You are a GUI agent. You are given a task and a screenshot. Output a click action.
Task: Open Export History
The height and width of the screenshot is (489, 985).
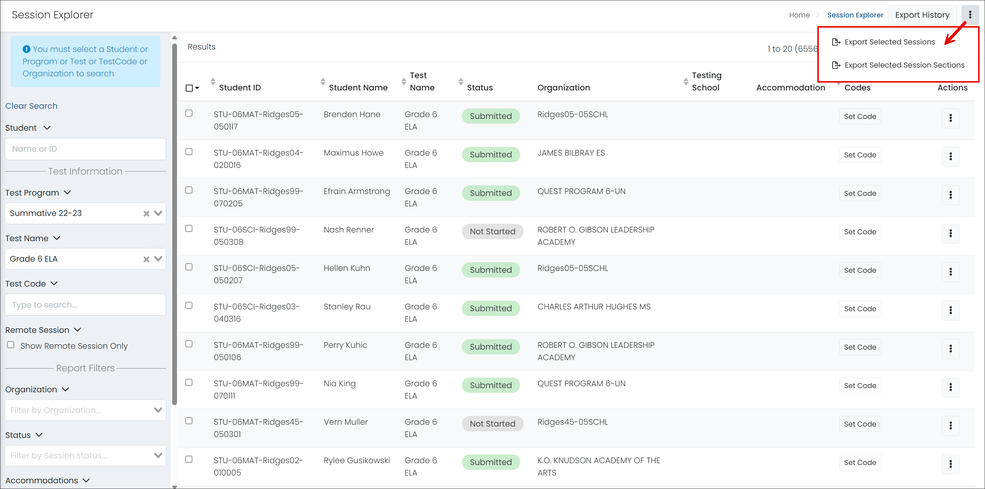[x=922, y=15]
